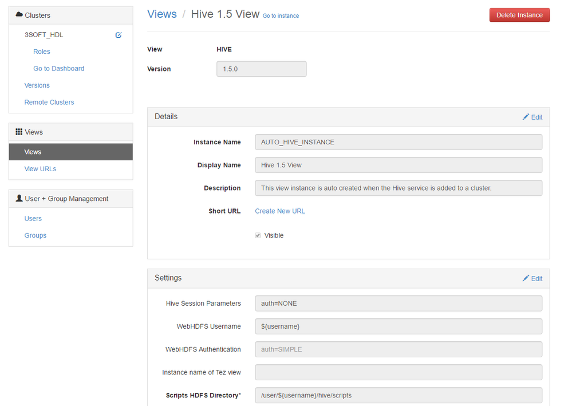572x406 pixels.
Task: Click the Description field
Action: (399, 188)
